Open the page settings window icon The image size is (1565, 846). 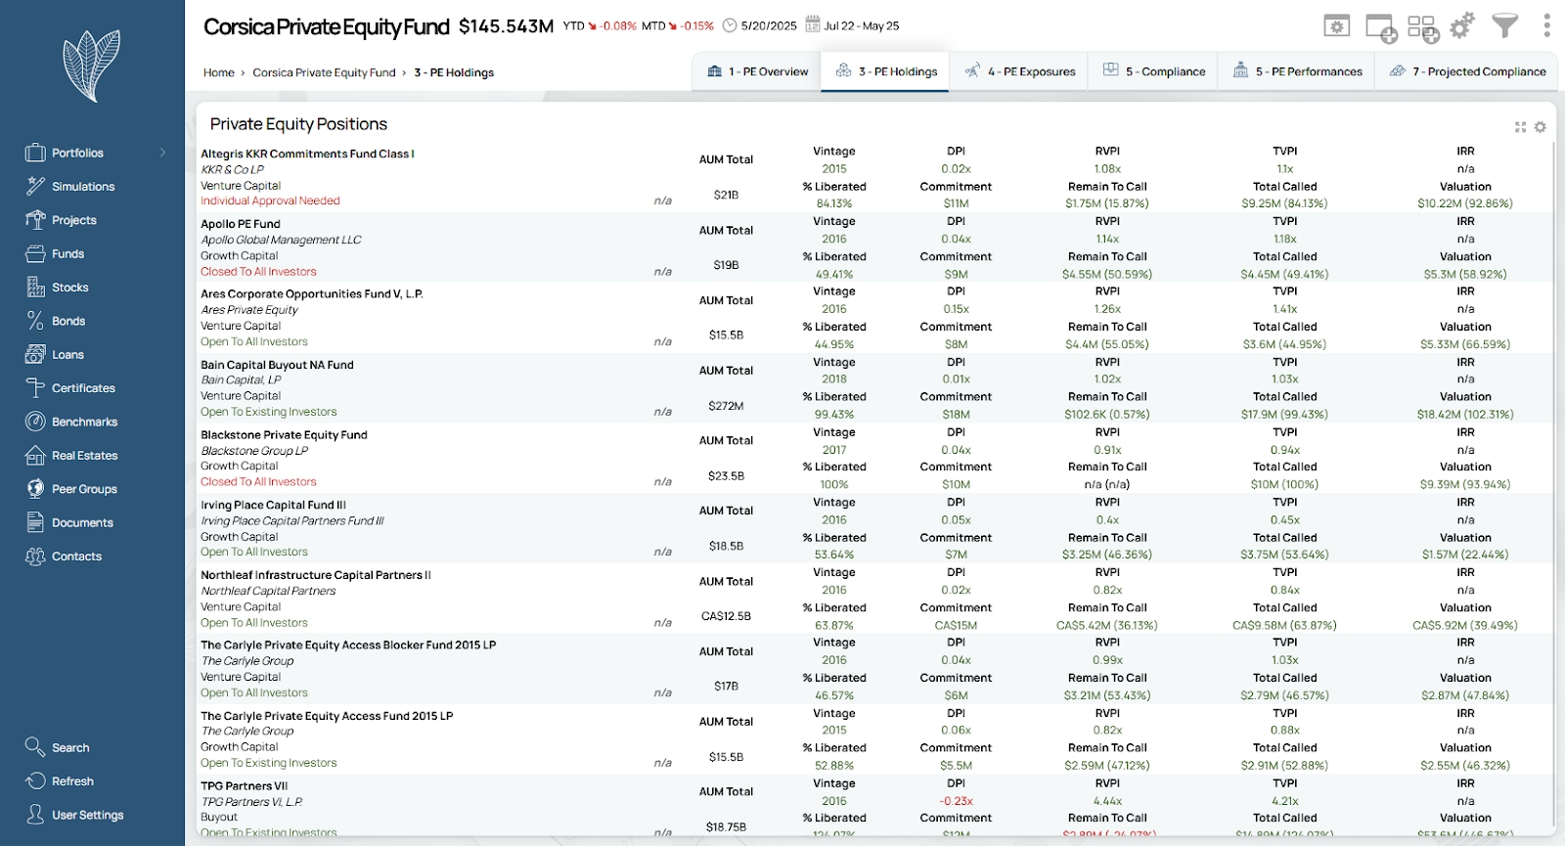click(1336, 26)
